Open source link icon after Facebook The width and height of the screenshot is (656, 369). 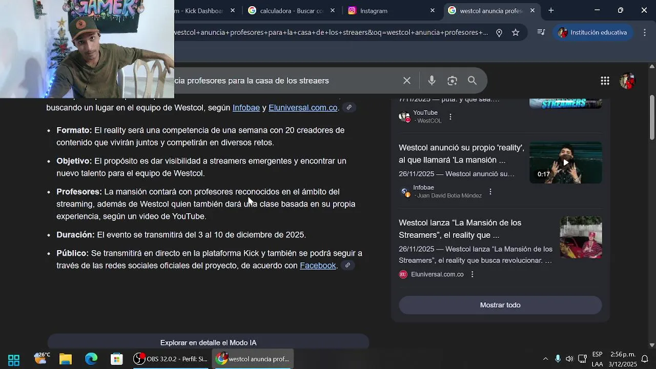pos(347,265)
